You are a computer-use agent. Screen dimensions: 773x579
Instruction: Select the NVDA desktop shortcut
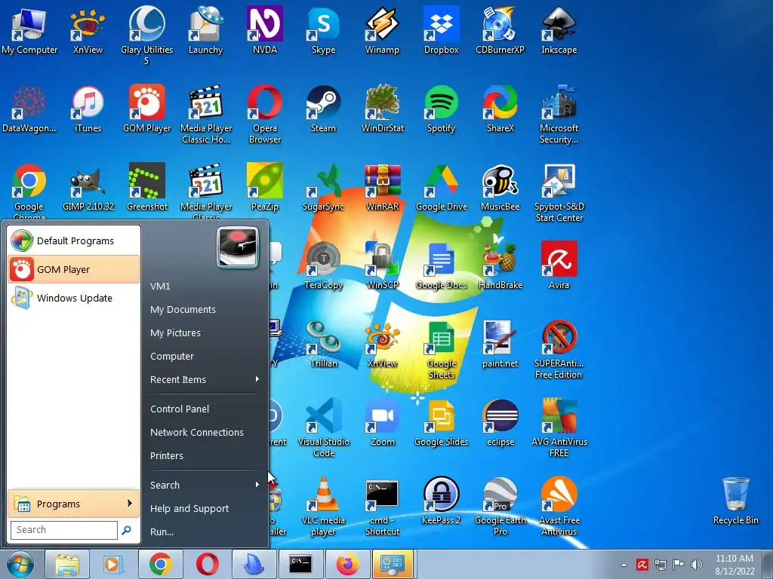(x=265, y=30)
